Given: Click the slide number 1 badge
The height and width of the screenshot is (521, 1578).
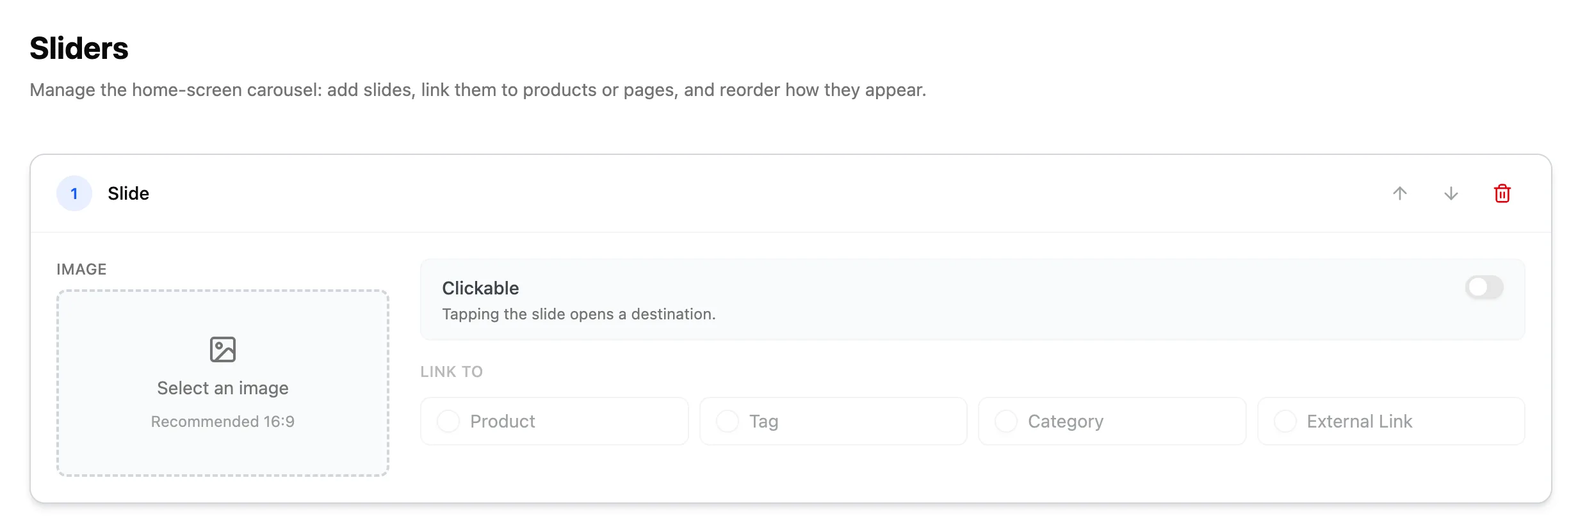Looking at the screenshot, I should coord(74,193).
